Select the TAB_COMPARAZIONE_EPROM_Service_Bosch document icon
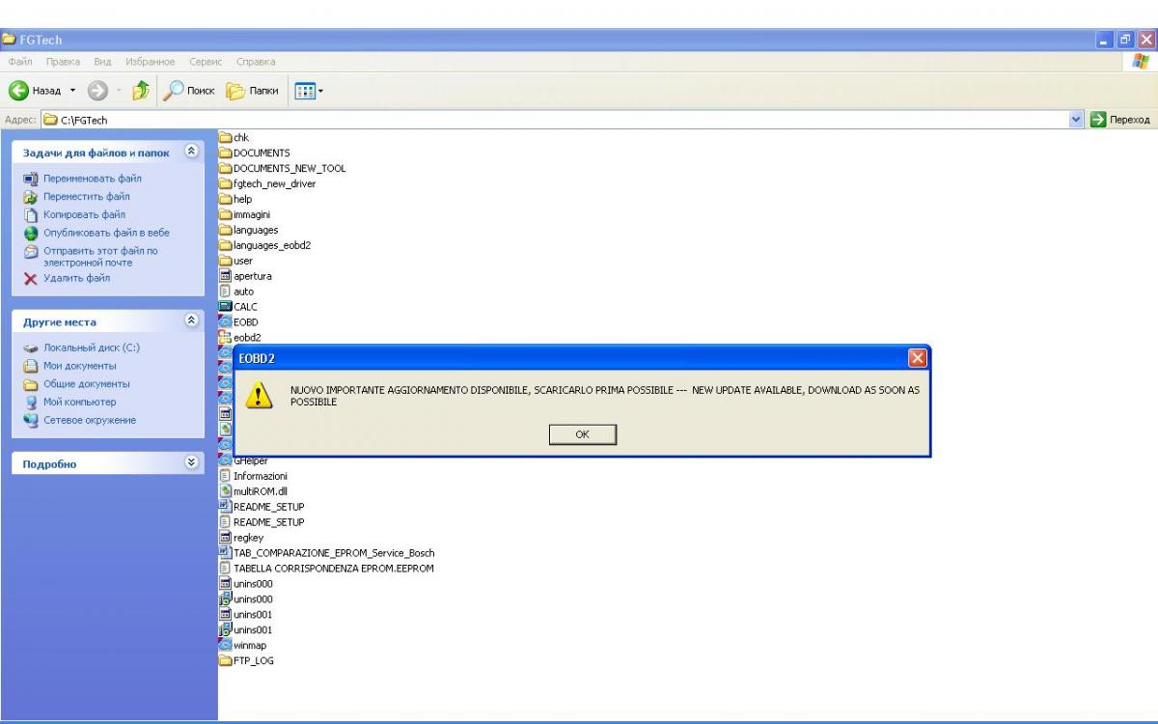Screen dimensions: 1158x724 point(226,553)
